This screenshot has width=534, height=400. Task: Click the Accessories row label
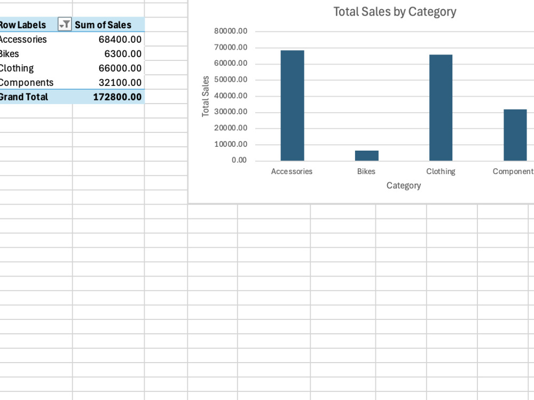[x=23, y=39]
